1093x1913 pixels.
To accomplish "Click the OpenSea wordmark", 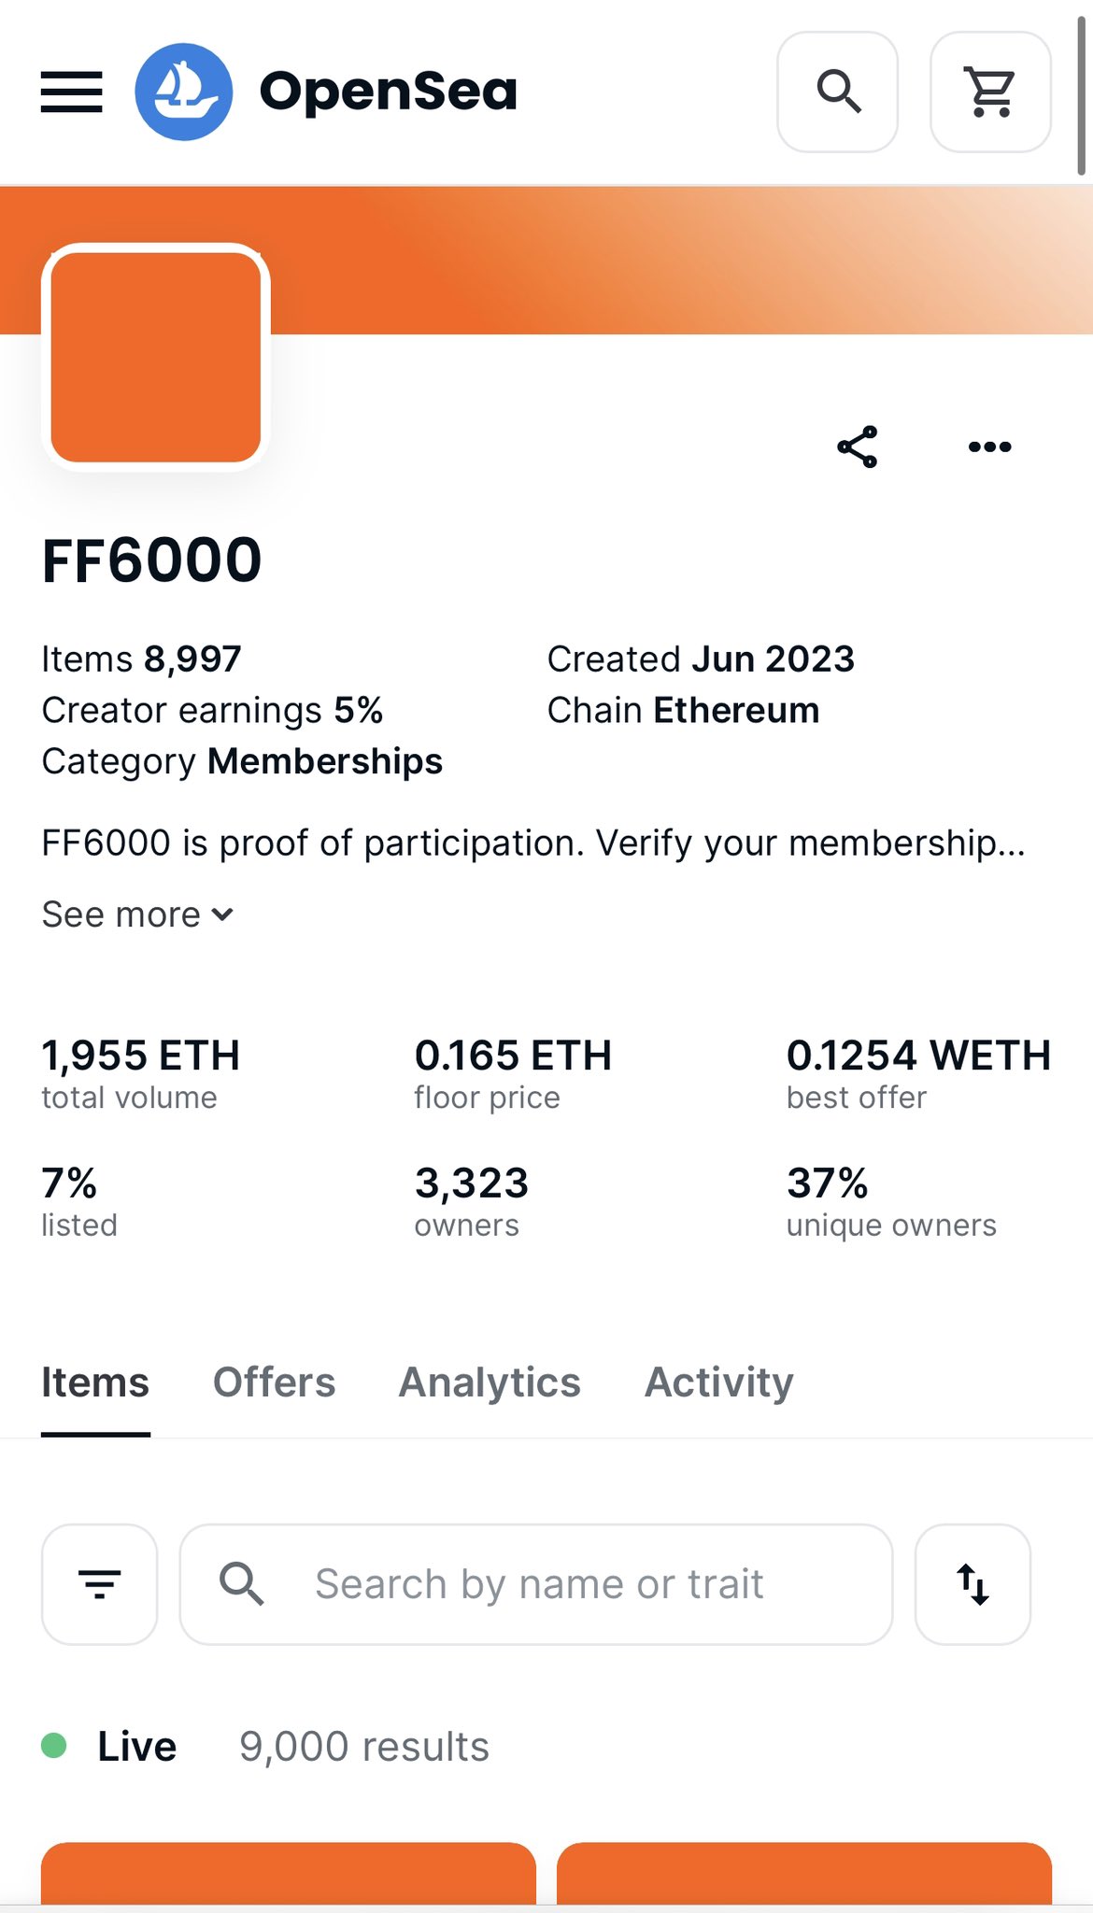I will tap(388, 92).
